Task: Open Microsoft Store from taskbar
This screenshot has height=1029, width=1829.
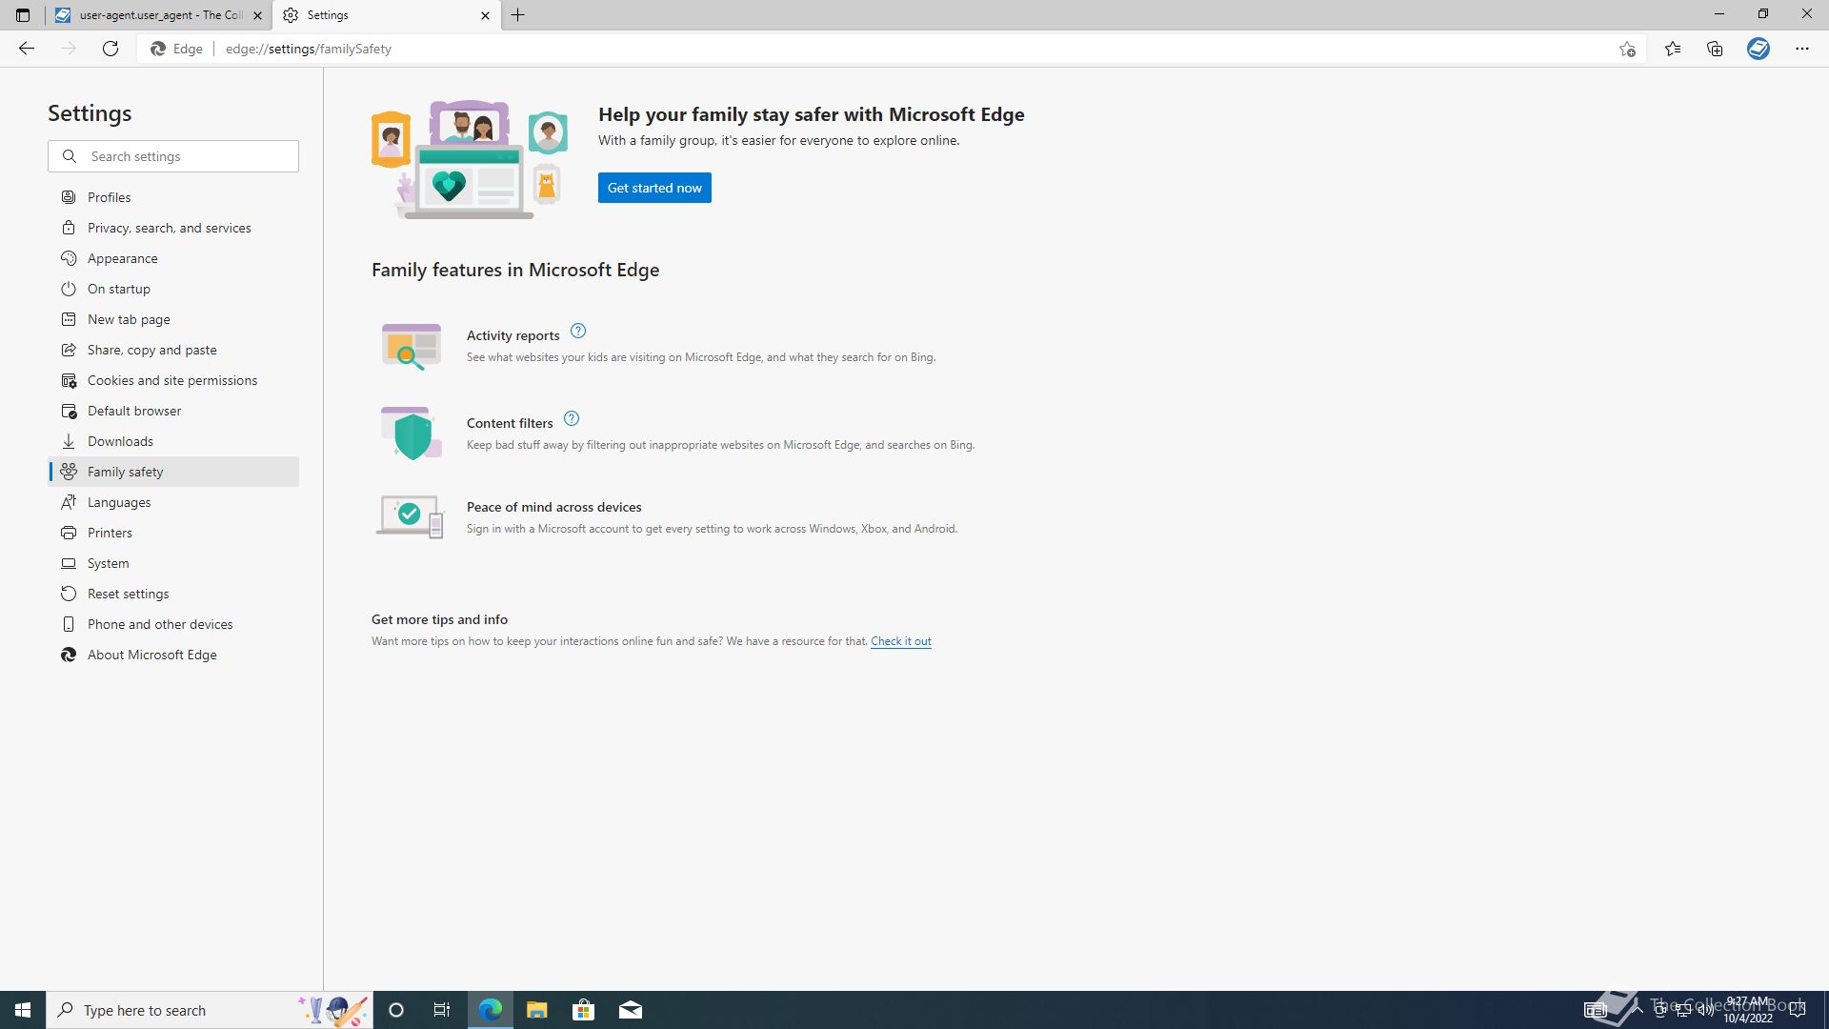Action: [584, 1010]
